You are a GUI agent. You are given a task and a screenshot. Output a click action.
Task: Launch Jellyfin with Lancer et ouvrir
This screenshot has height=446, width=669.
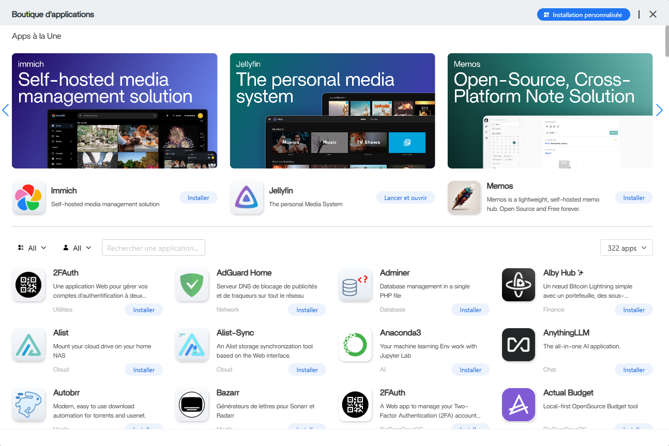405,198
